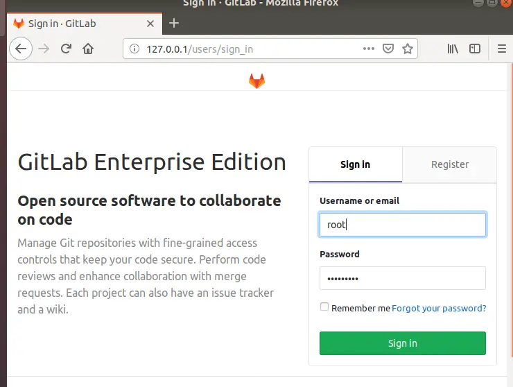This screenshot has width=513, height=387.
Task: Open the Forgot your password link
Action: coord(439,308)
